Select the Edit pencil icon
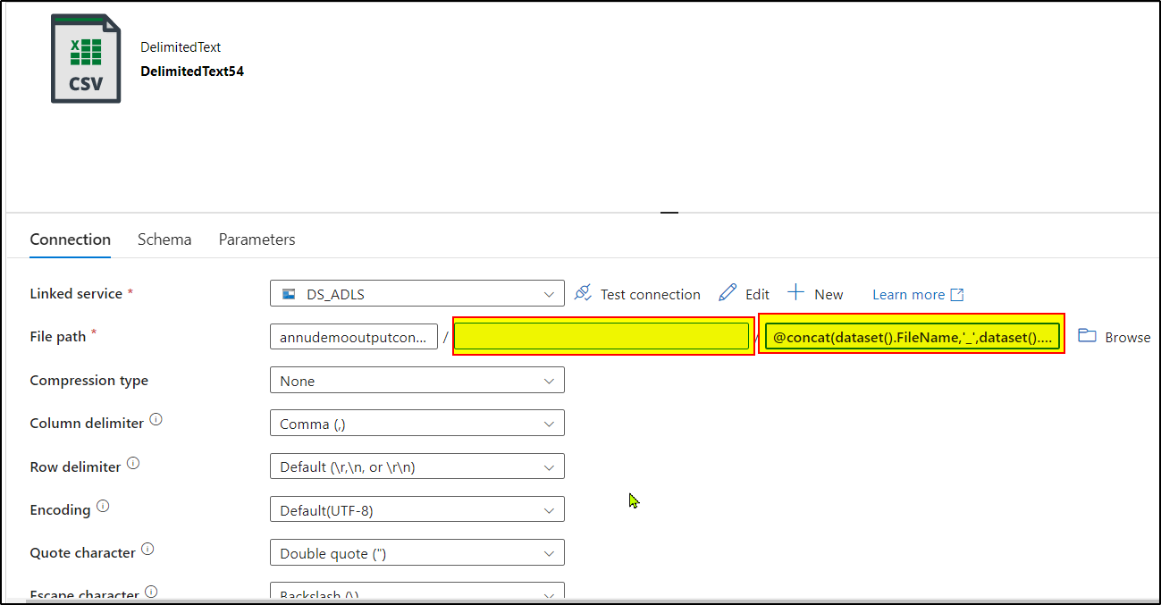The image size is (1161, 605). (x=729, y=293)
